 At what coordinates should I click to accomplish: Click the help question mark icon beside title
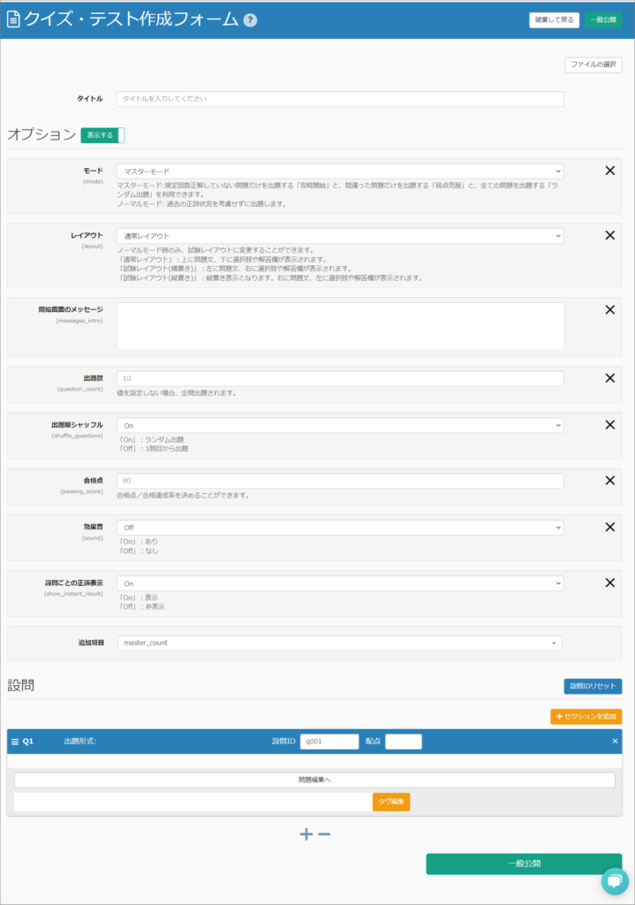pyautogui.click(x=250, y=19)
